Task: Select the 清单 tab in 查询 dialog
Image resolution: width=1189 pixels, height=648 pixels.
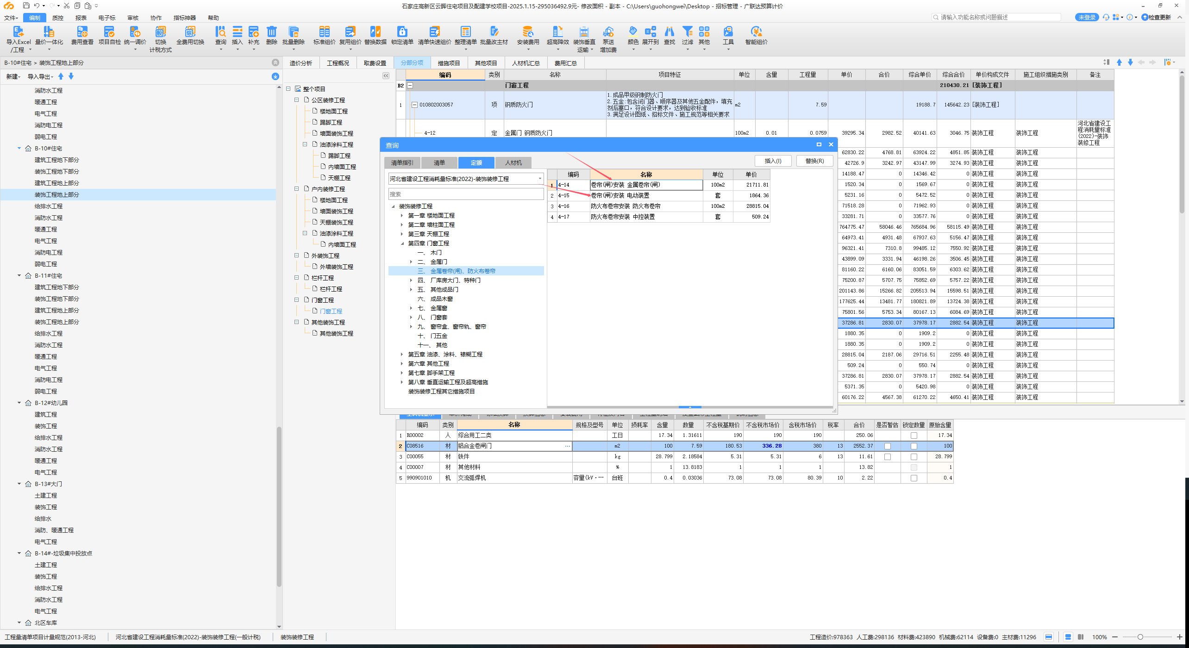Action: click(x=439, y=162)
